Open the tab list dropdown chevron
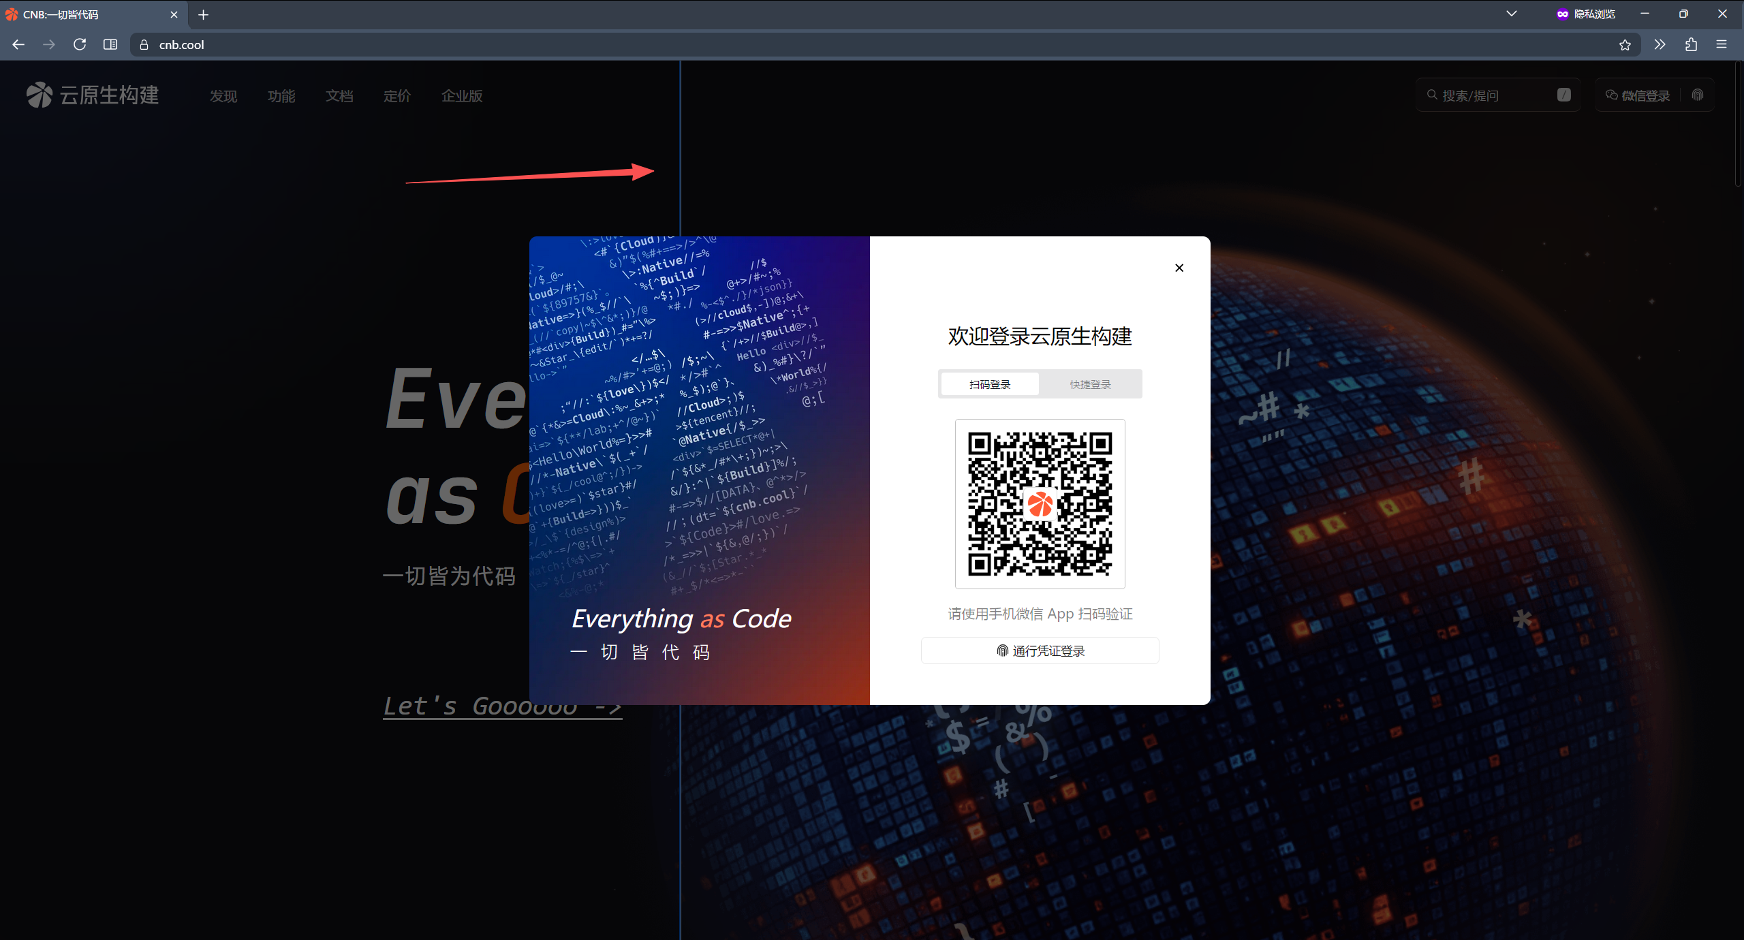Screen dimensions: 1744x940 pyautogui.click(x=1510, y=14)
